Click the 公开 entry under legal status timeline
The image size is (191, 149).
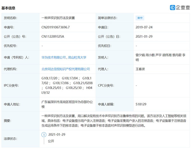coord(51,141)
